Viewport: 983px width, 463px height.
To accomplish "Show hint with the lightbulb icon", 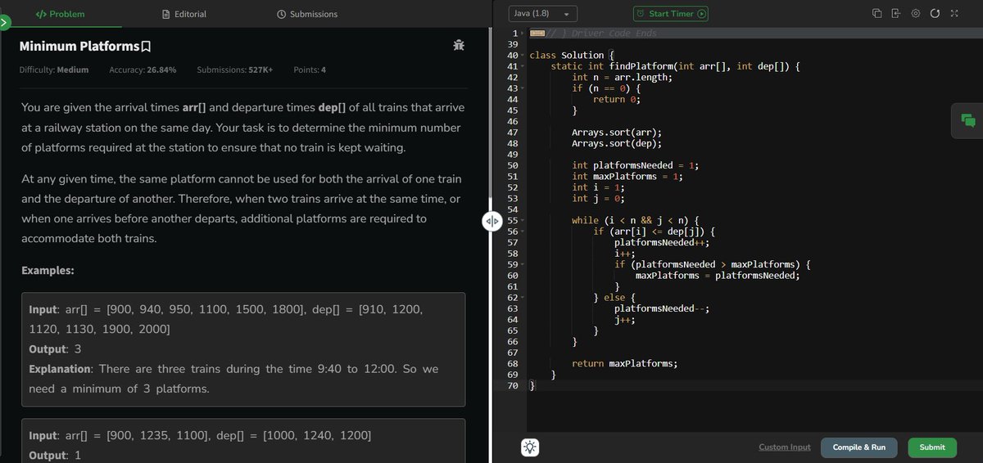I will [530, 447].
